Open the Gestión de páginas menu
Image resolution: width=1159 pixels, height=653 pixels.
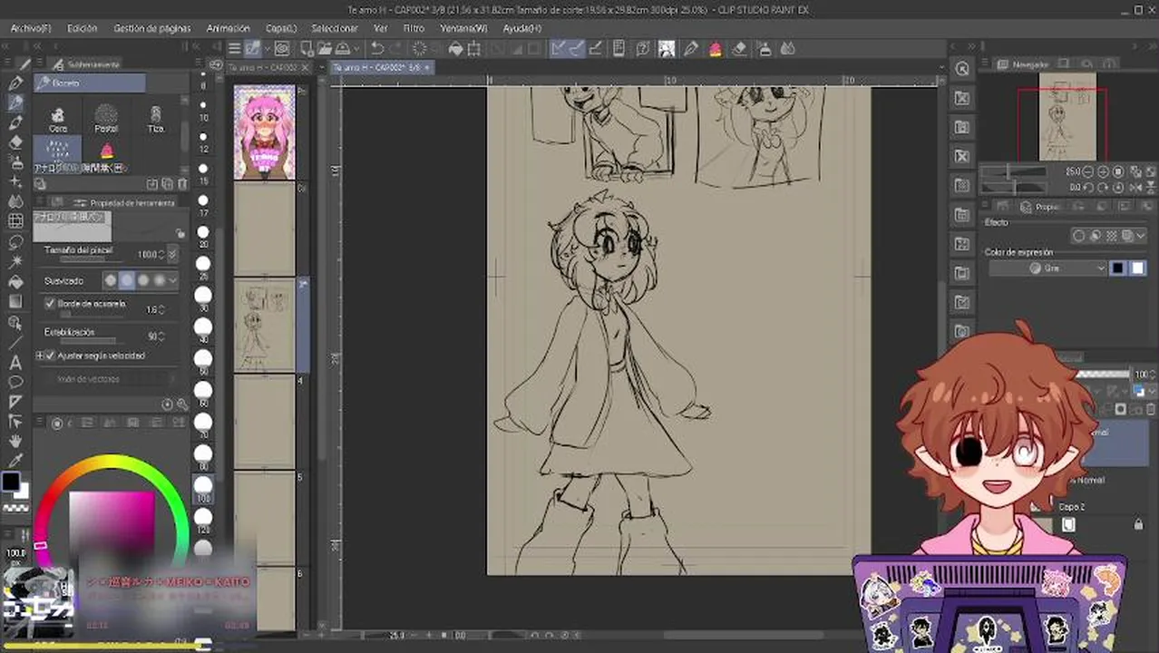(152, 28)
